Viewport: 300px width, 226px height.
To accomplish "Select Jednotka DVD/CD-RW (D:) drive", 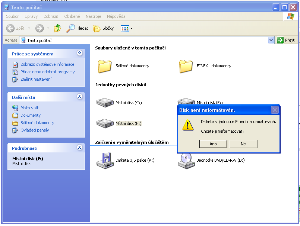I will (x=186, y=160).
